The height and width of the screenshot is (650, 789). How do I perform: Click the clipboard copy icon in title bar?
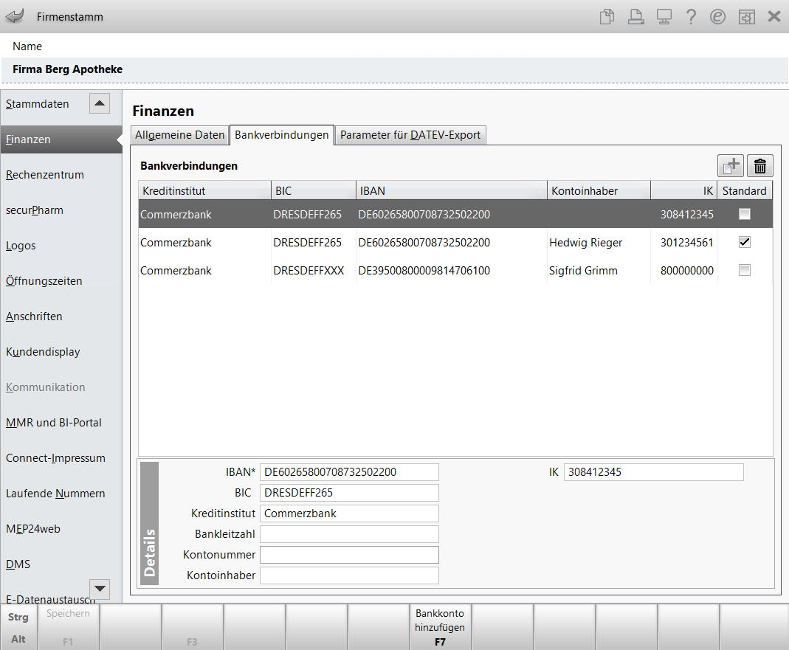(x=607, y=17)
